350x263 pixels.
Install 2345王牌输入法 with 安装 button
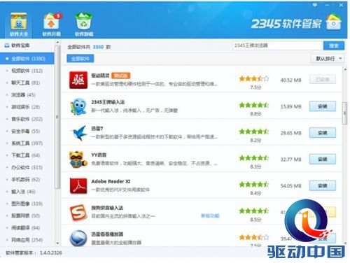pyautogui.click(x=323, y=106)
